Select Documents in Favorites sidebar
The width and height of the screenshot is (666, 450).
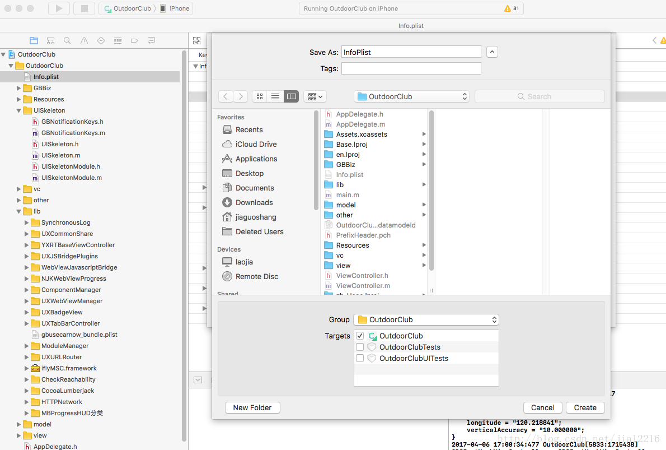click(255, 188)
